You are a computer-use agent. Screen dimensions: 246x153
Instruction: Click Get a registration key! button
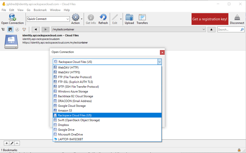click(210, 19)
